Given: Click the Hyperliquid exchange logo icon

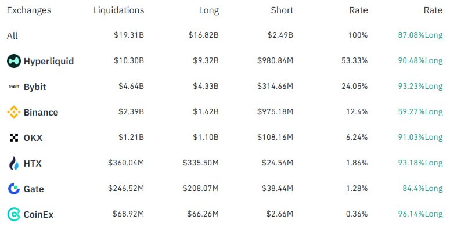Looking at the screenshot, I should pyautogui.click(x=14, y=61).
